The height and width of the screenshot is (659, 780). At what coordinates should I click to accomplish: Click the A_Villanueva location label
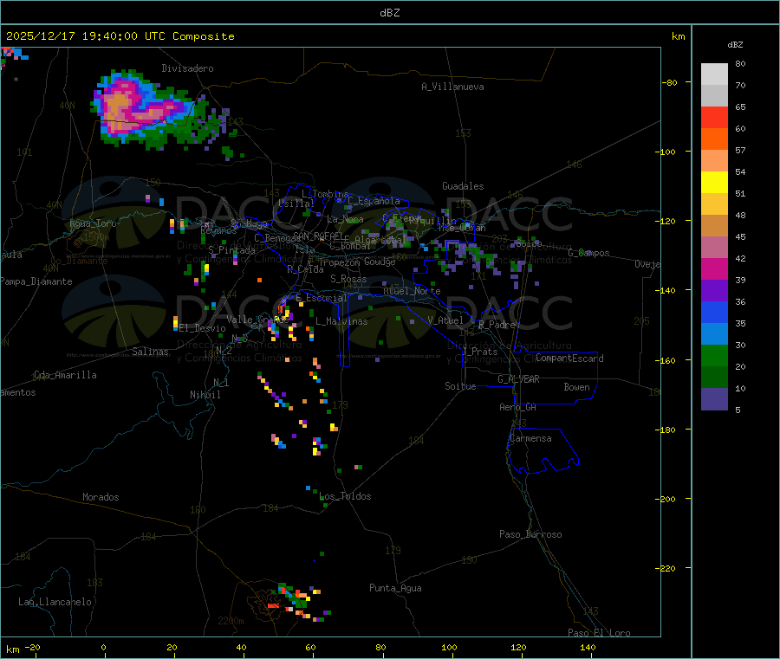[452, 87]
